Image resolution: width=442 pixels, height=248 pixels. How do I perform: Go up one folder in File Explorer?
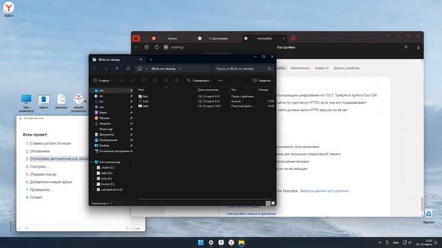click(117, 69)
